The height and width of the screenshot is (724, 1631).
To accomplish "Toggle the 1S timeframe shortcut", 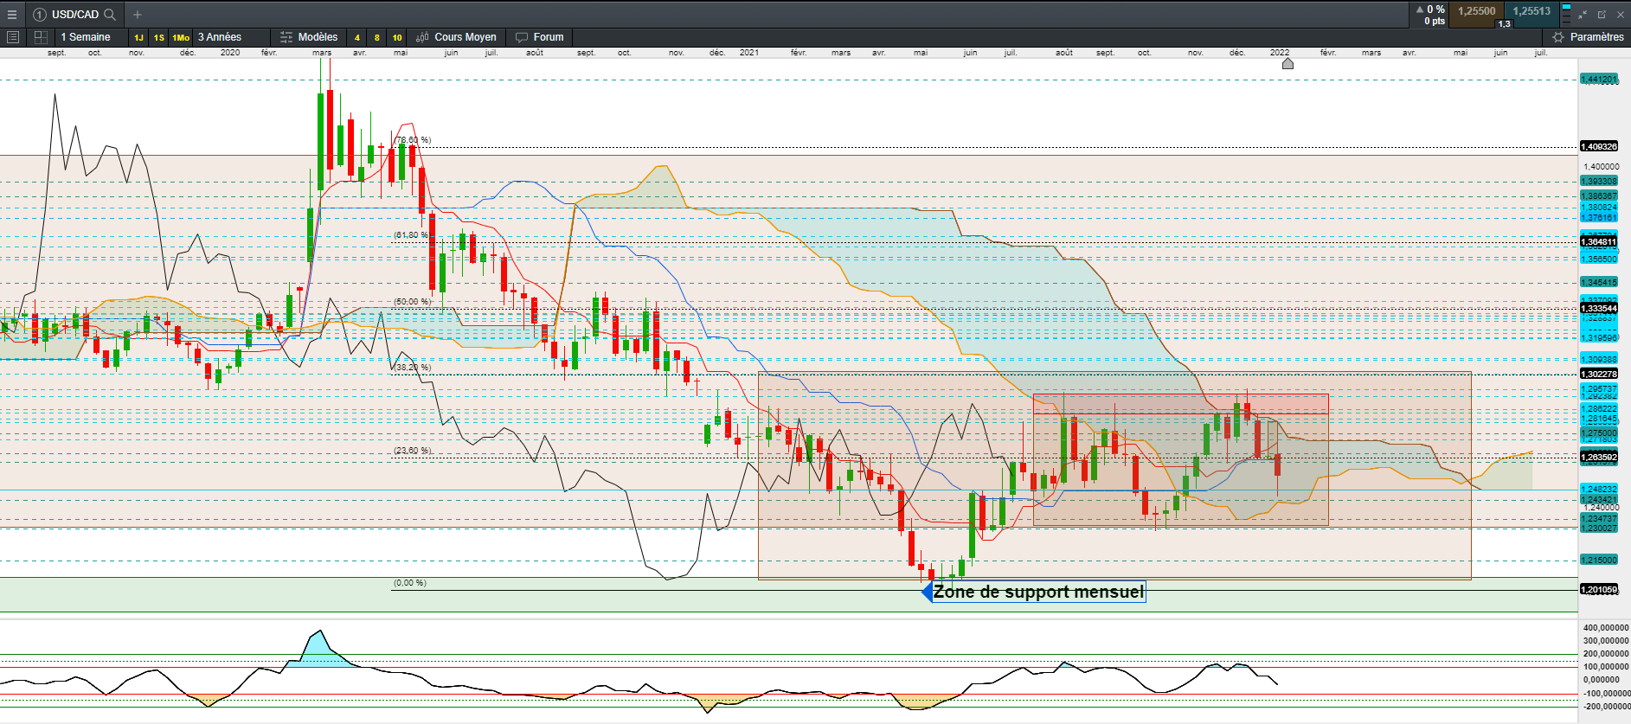I will point(159,37).
